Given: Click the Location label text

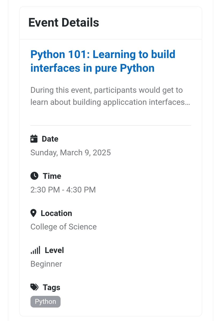Looking at the screenshot, I should 57,213.
